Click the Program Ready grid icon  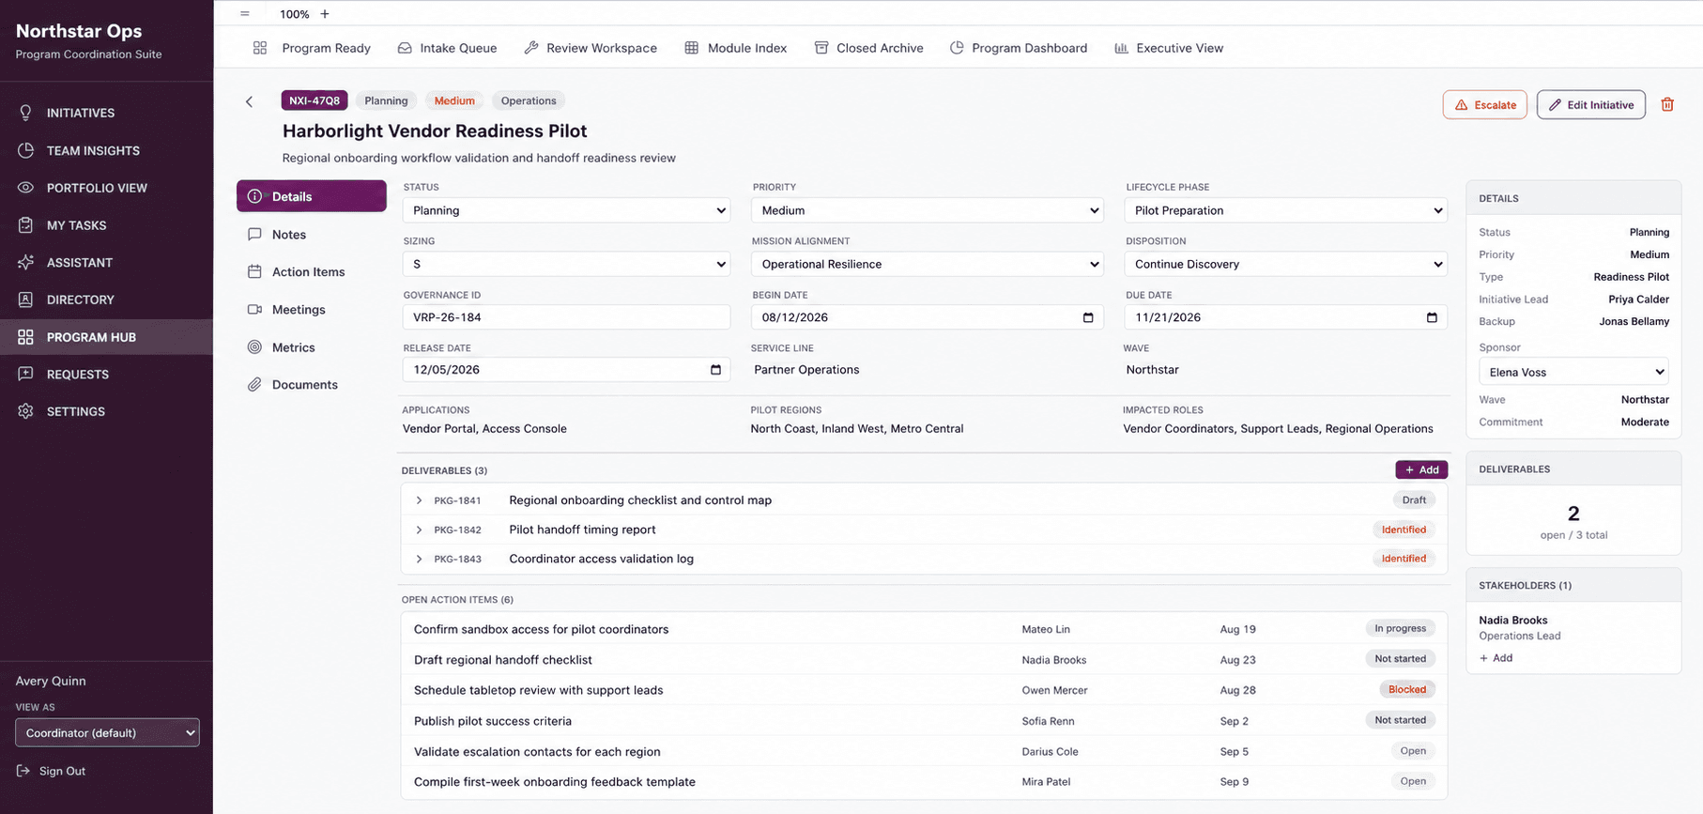[260, 48]
